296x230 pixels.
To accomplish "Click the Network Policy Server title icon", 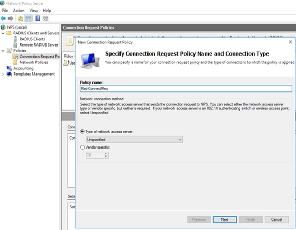I will 2,3.
